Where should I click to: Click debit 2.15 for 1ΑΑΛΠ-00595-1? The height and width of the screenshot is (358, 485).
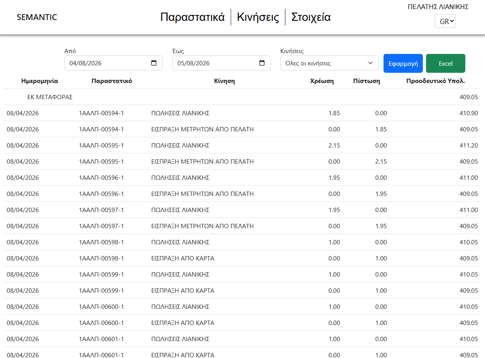[334, 145]
